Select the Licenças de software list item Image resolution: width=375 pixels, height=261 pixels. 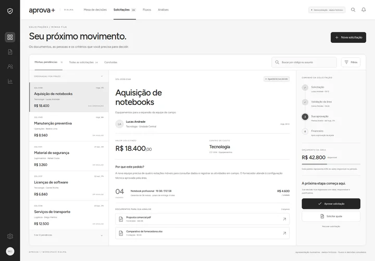coord(69,186)
